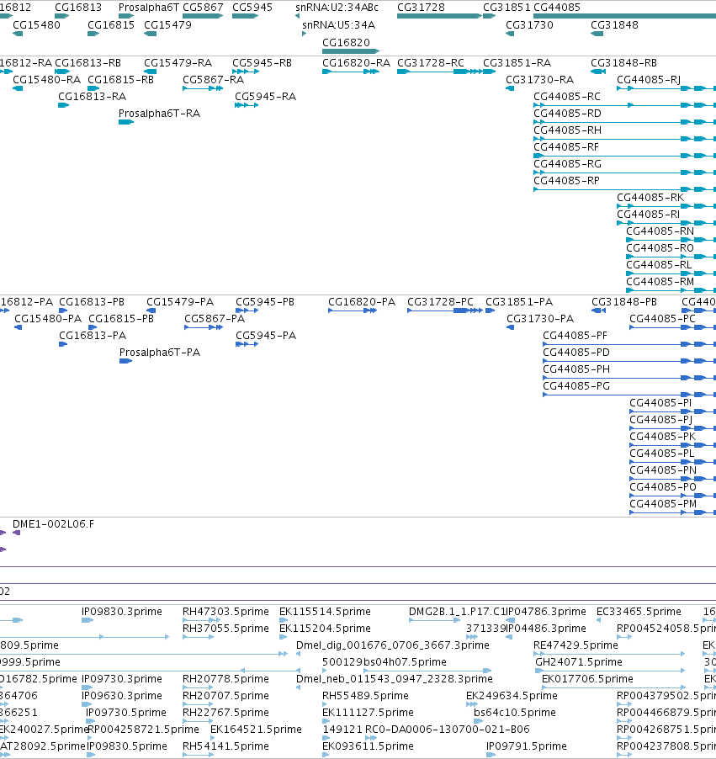Open the CG5945-RB transcript label
The image size is (716, 759).
(x=262, y=63)
